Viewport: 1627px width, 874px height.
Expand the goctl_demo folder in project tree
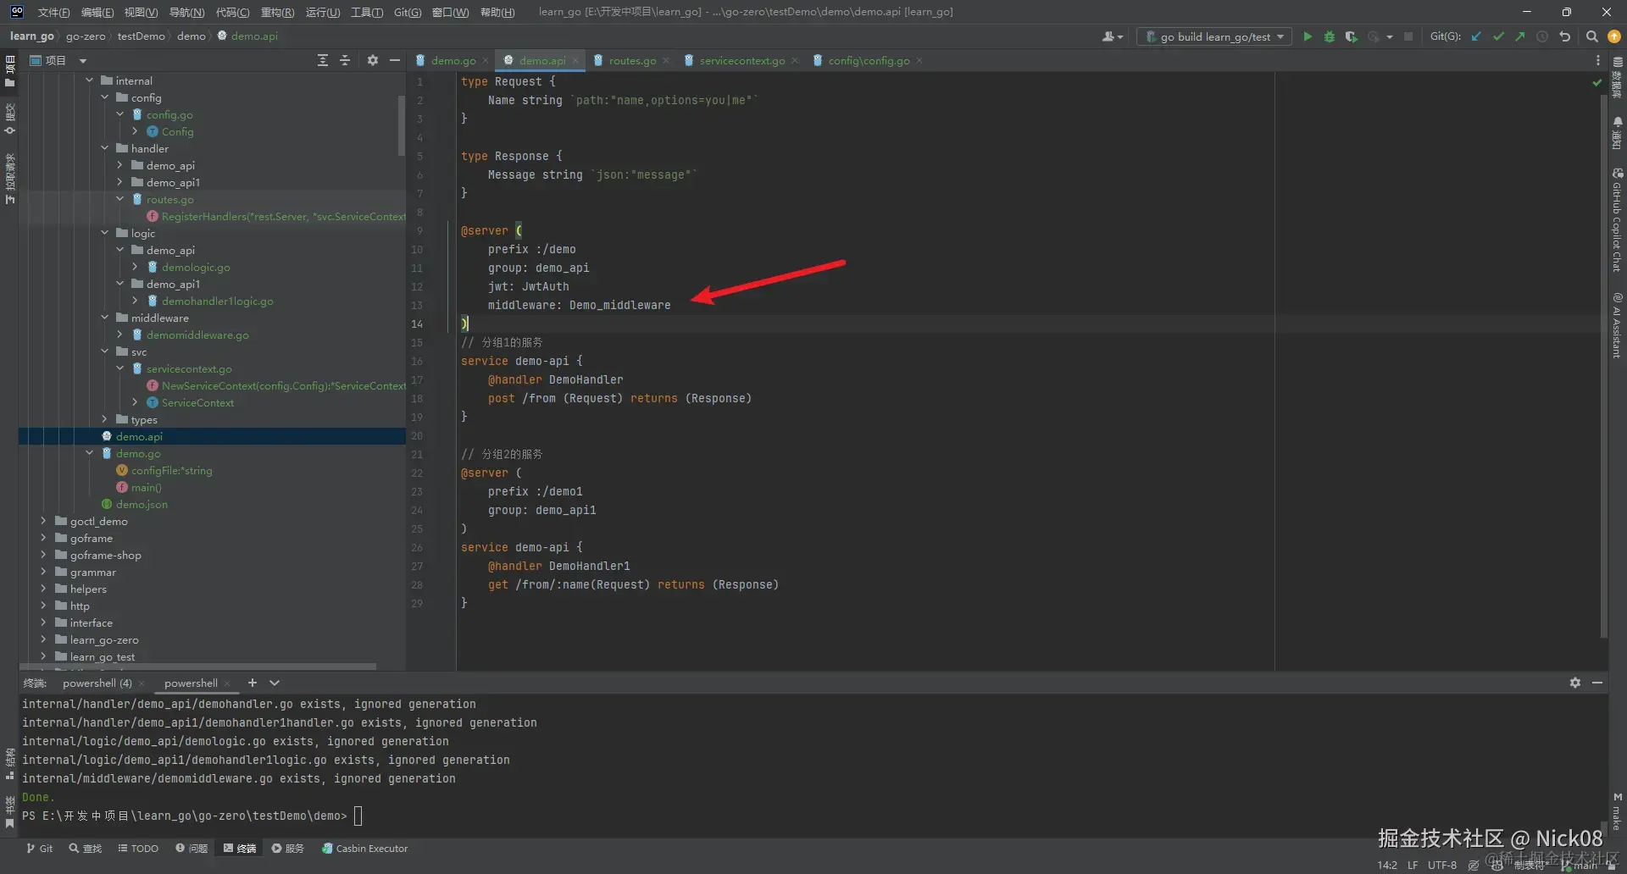44,521
